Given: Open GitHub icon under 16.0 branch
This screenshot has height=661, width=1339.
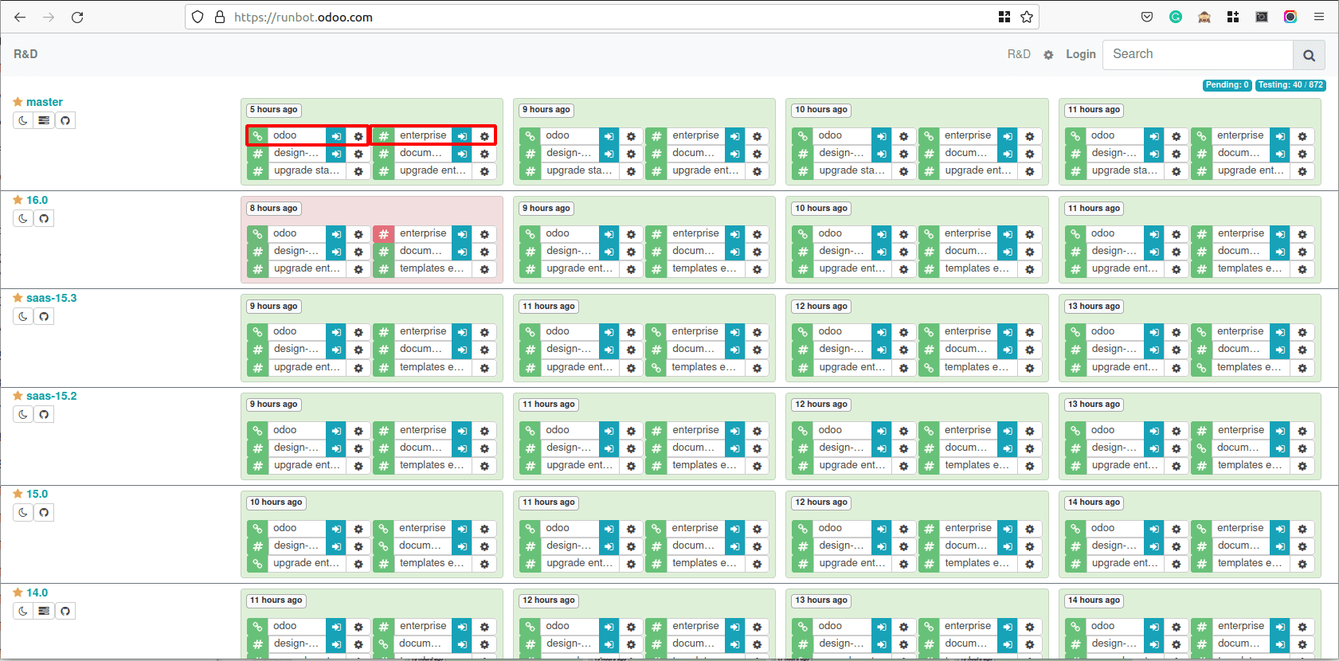Looking at the screenshot, I should (44, 218).
